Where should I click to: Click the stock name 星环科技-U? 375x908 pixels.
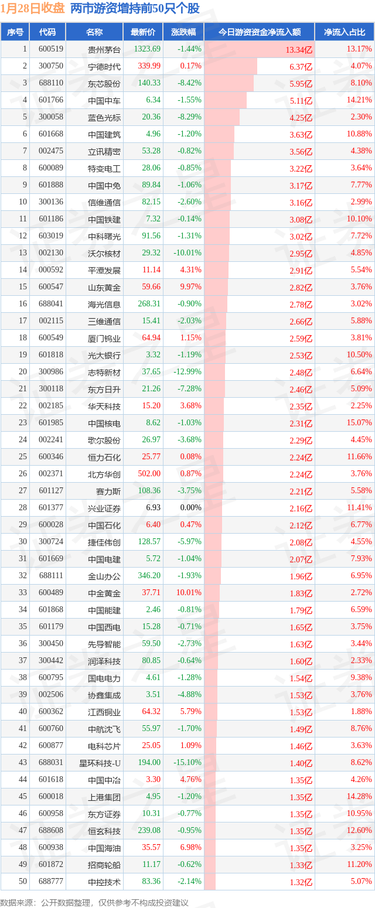[100, 763]
